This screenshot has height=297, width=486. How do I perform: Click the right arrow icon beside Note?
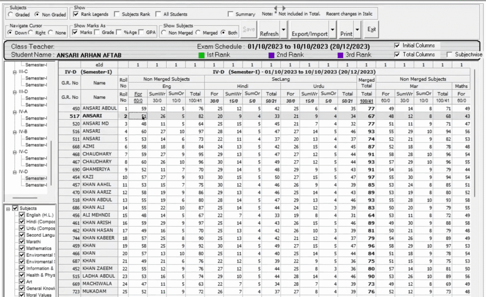[284, 8]
